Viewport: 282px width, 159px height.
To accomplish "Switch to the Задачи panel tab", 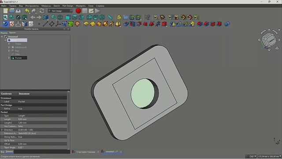I will 12,33.
